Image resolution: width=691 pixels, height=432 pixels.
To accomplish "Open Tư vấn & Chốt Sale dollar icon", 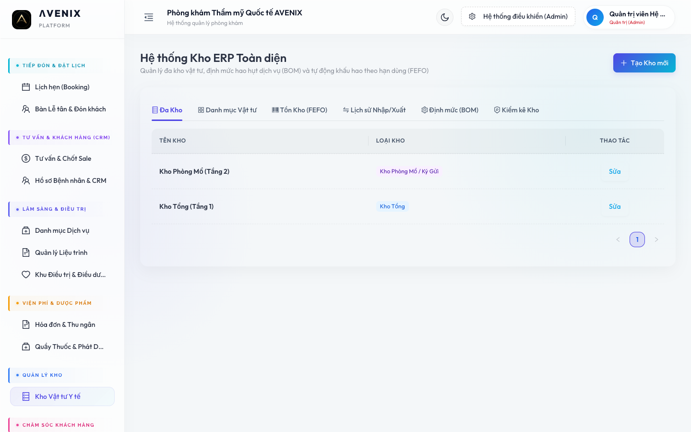I will click(26, 158).
